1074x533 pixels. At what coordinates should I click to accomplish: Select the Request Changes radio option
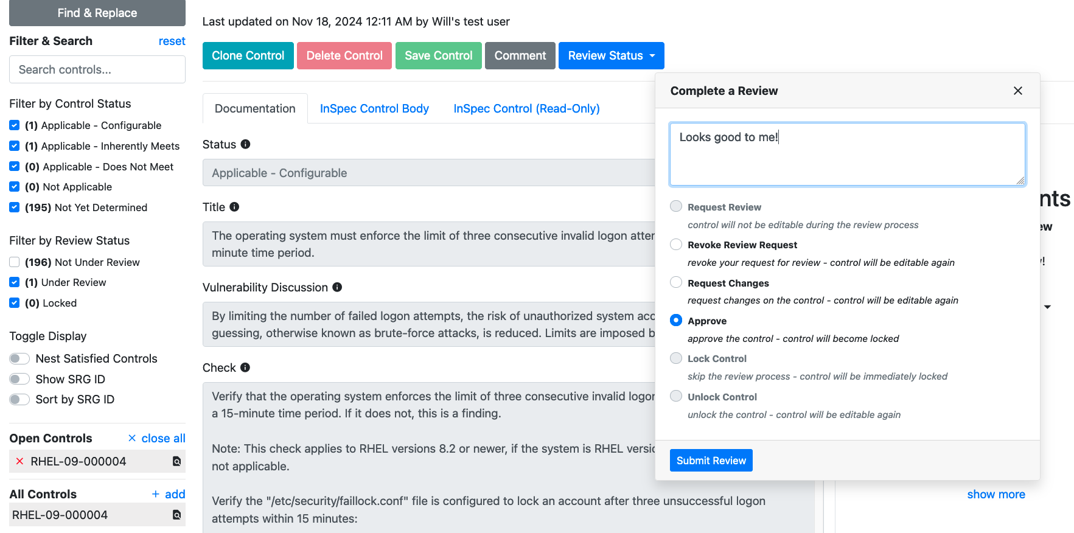point(676,282)
